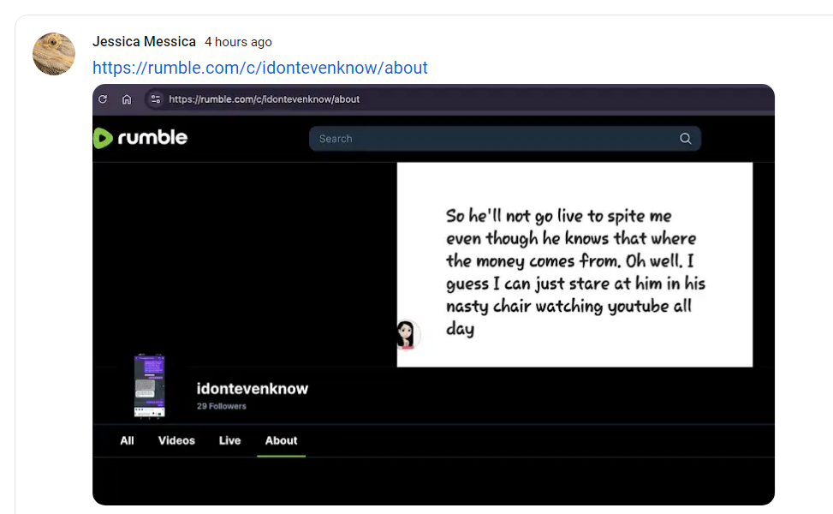Viewport: 833px width, 514px height.
Task: Click into the Rumble Search field
Action: 505,139
